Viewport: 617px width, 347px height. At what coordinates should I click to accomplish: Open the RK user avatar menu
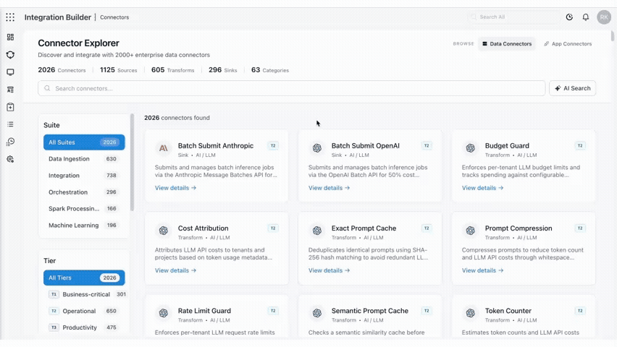pos(604,17)
